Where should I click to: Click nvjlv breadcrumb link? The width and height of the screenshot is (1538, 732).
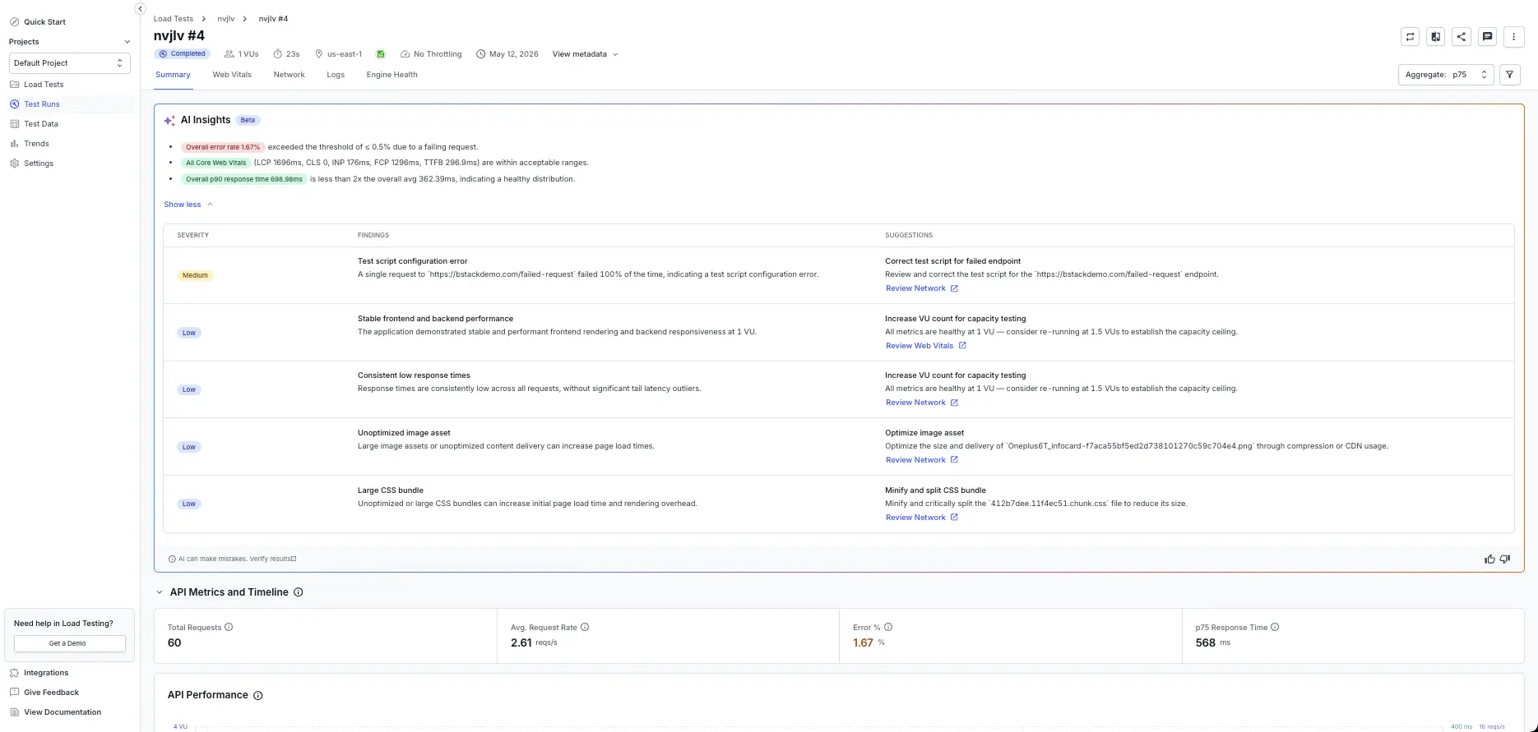tap(226, 19)
